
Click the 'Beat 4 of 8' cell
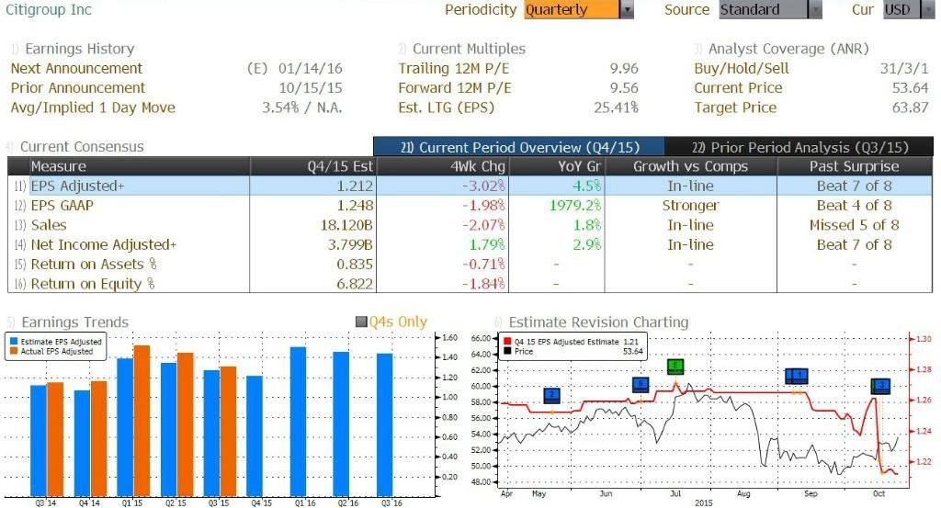[x=854, y=206]
